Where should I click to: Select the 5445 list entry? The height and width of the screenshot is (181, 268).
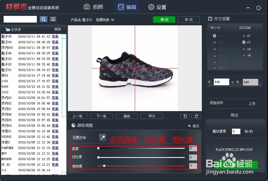(x=30, y=87)
